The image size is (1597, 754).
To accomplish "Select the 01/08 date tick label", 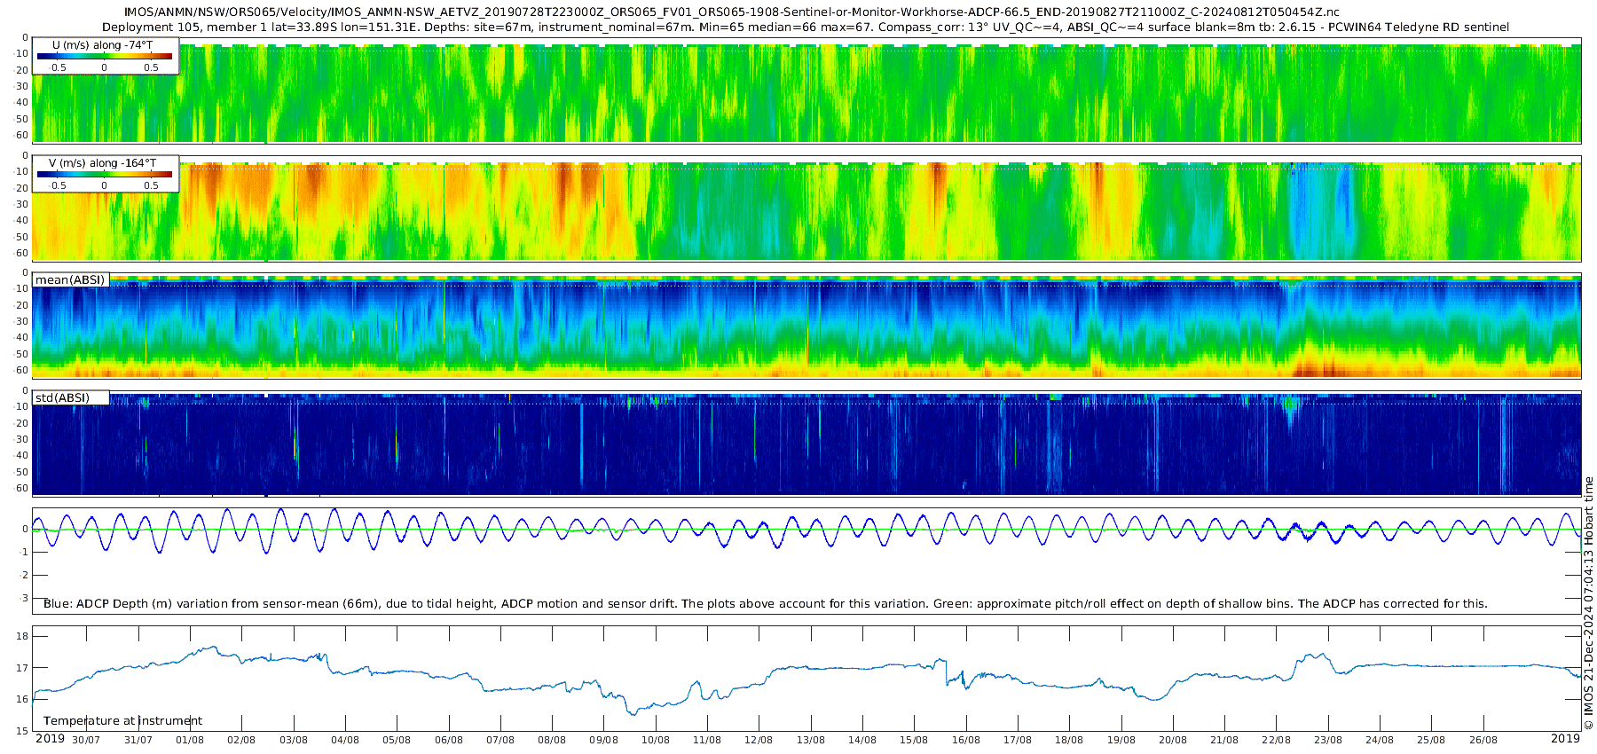I will (190, 741).
